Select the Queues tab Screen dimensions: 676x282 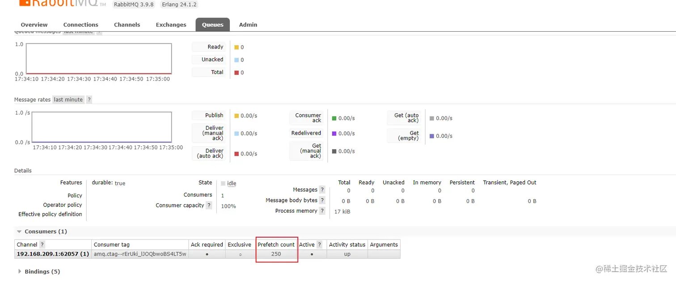213,25
